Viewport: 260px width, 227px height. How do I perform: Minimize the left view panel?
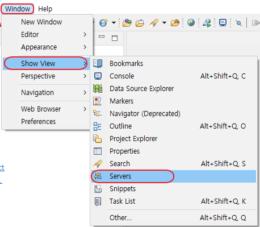tap(102, 36)
